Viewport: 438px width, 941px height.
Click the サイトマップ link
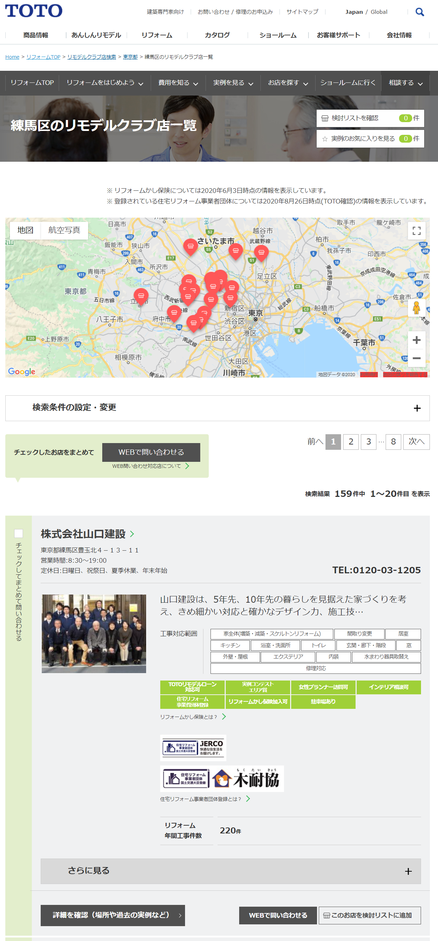[302, 12]
